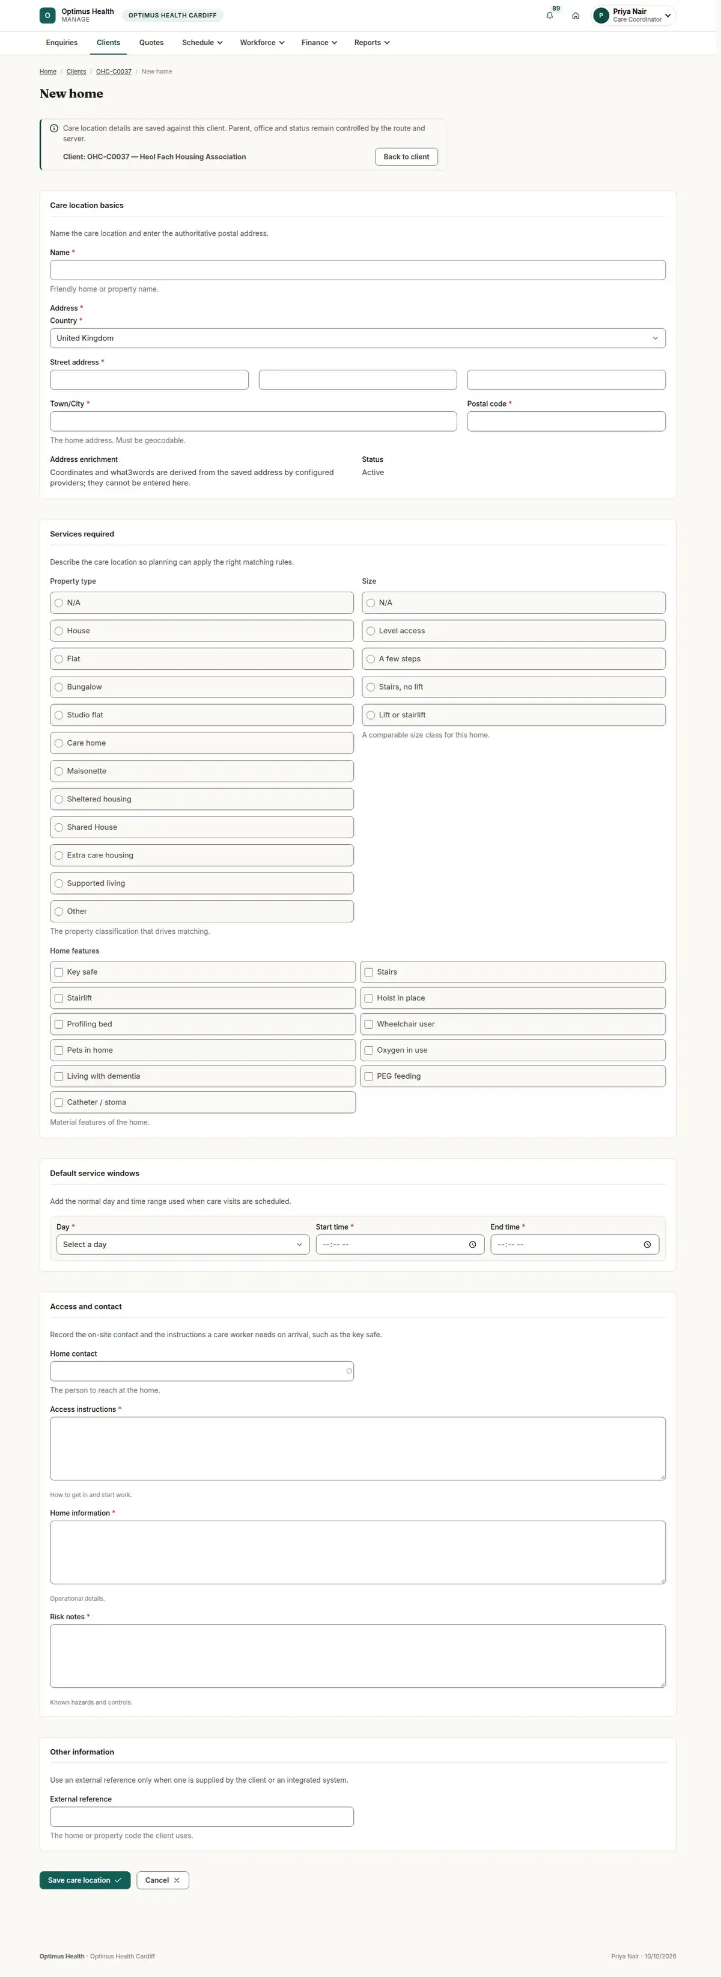This screenshot has width=721, height=1977.
Task: Focus the Risk notes text area
Action: [357, 1655]
